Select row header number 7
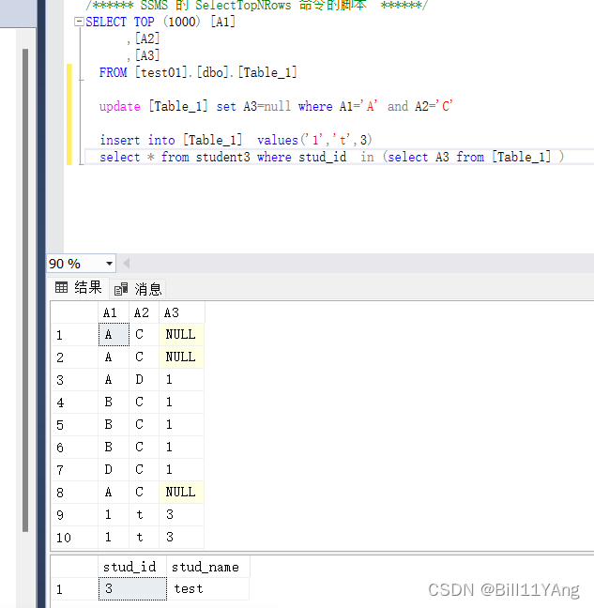This screenshot has width=594, height=608. pyautogui.click(x=74, y=470)
